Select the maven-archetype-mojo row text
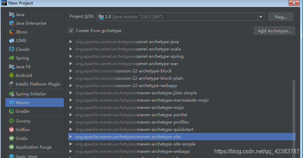Image resolution: width=303 pixels, height=158 pixels. click(130, 108)
